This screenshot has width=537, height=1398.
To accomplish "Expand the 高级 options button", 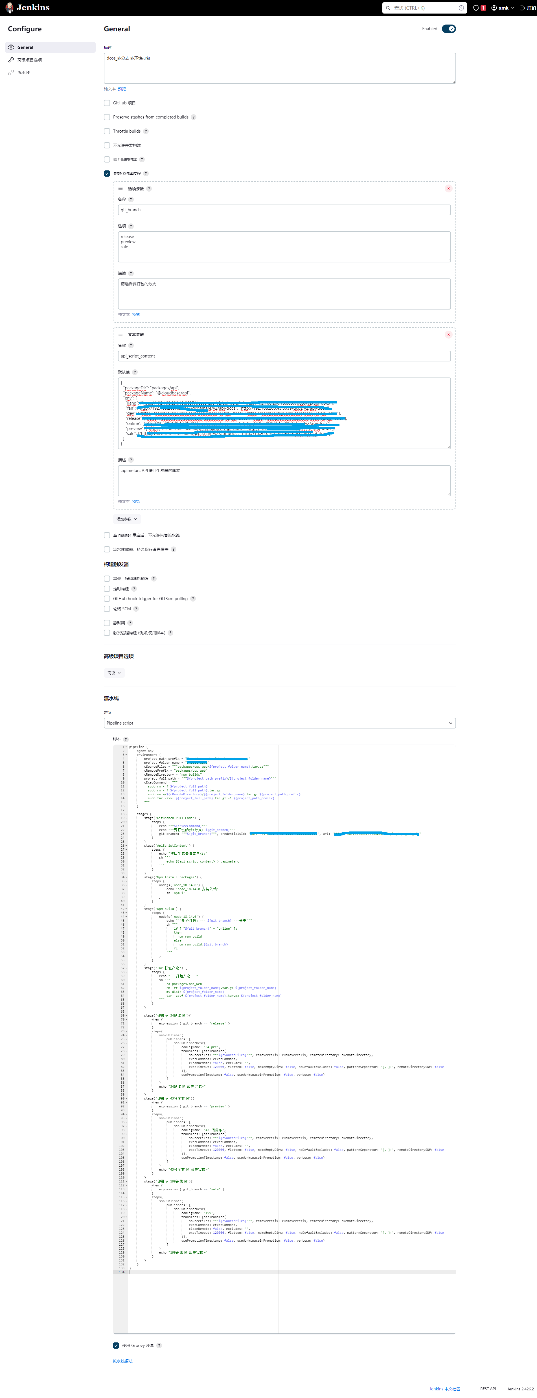I will pos(114,673).
